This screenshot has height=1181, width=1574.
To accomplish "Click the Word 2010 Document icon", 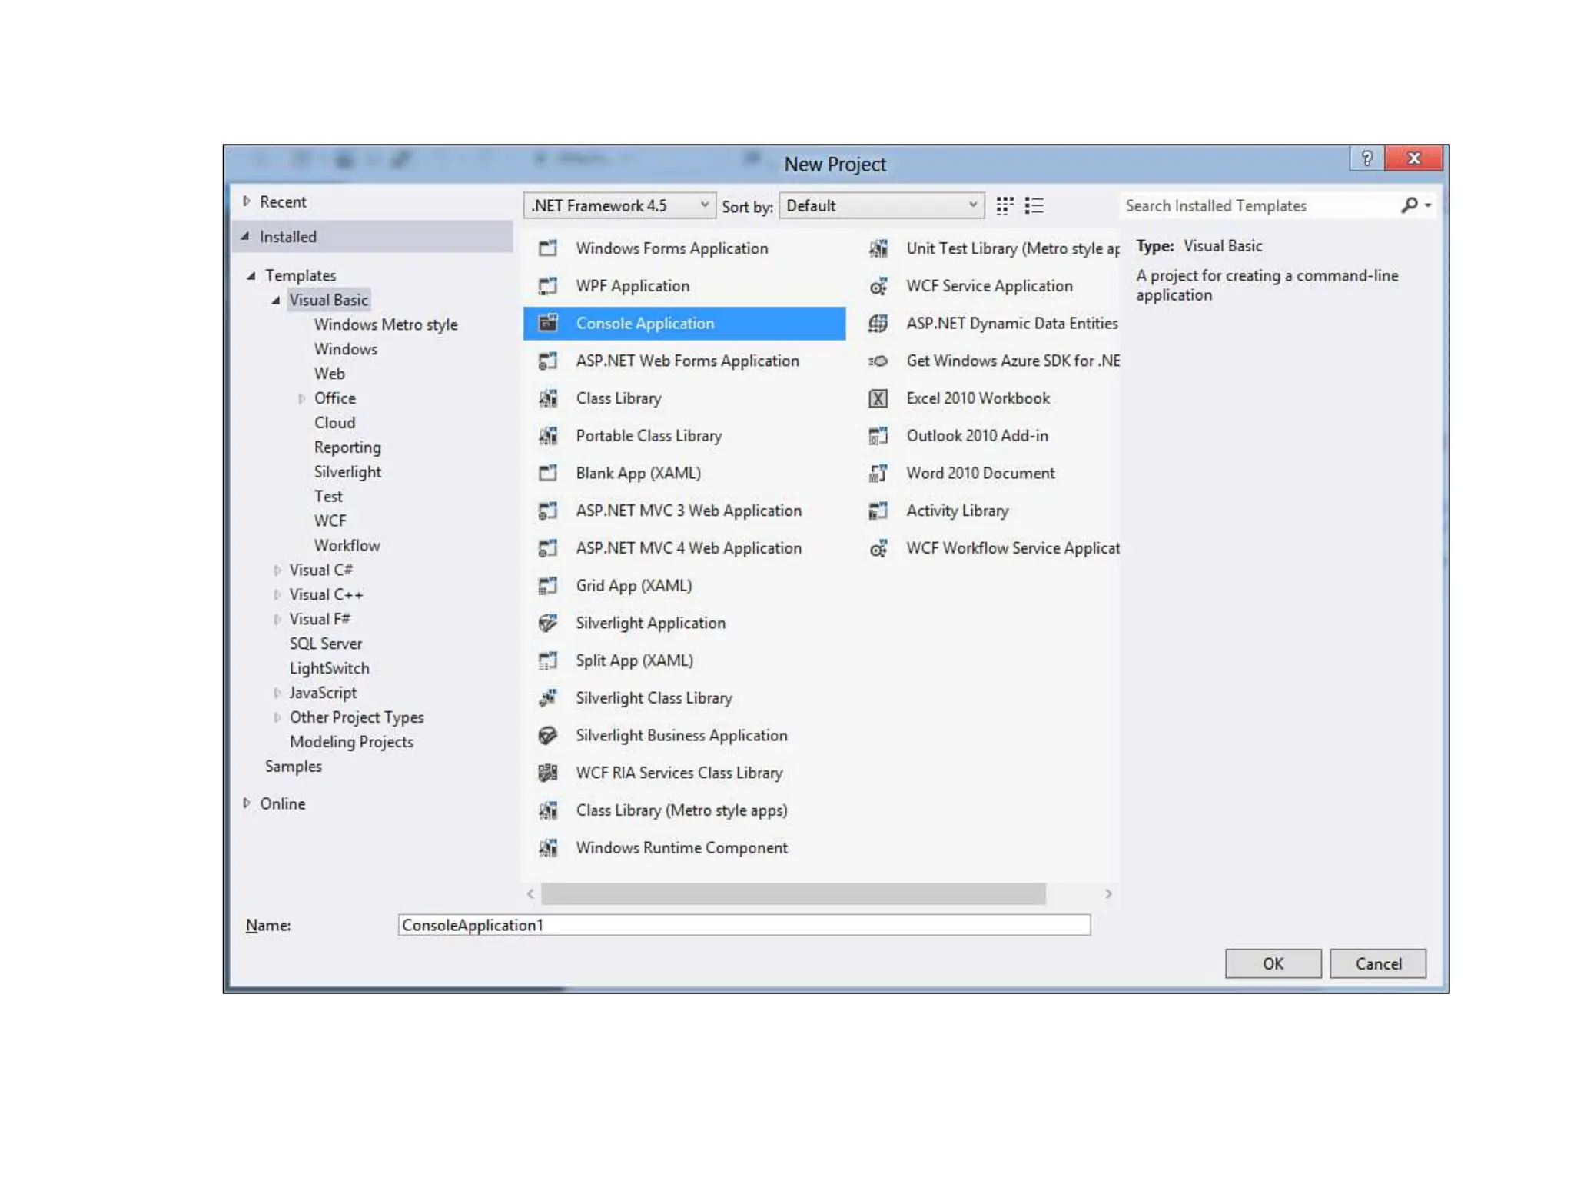I will click(878, 473).
